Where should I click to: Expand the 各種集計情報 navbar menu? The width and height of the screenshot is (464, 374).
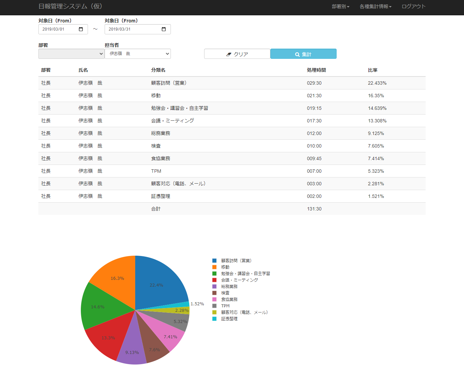pos(376,6)
